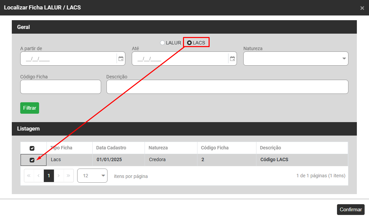Go to first page of listing
The height and width of the screenshot is (219, 369).
(x=29, y=176)
